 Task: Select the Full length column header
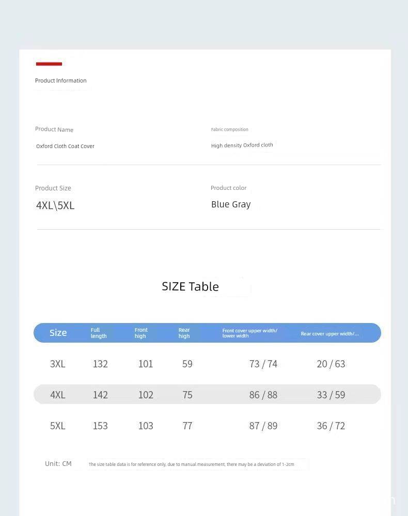point(99,333)
